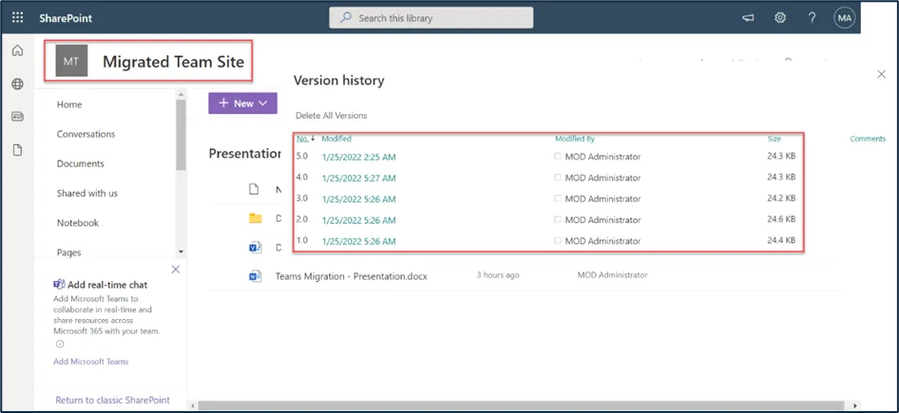The width and height of the screenshot is (899, 413).
Task: Open the MA account avatar
Action: [x=844, y=18]
